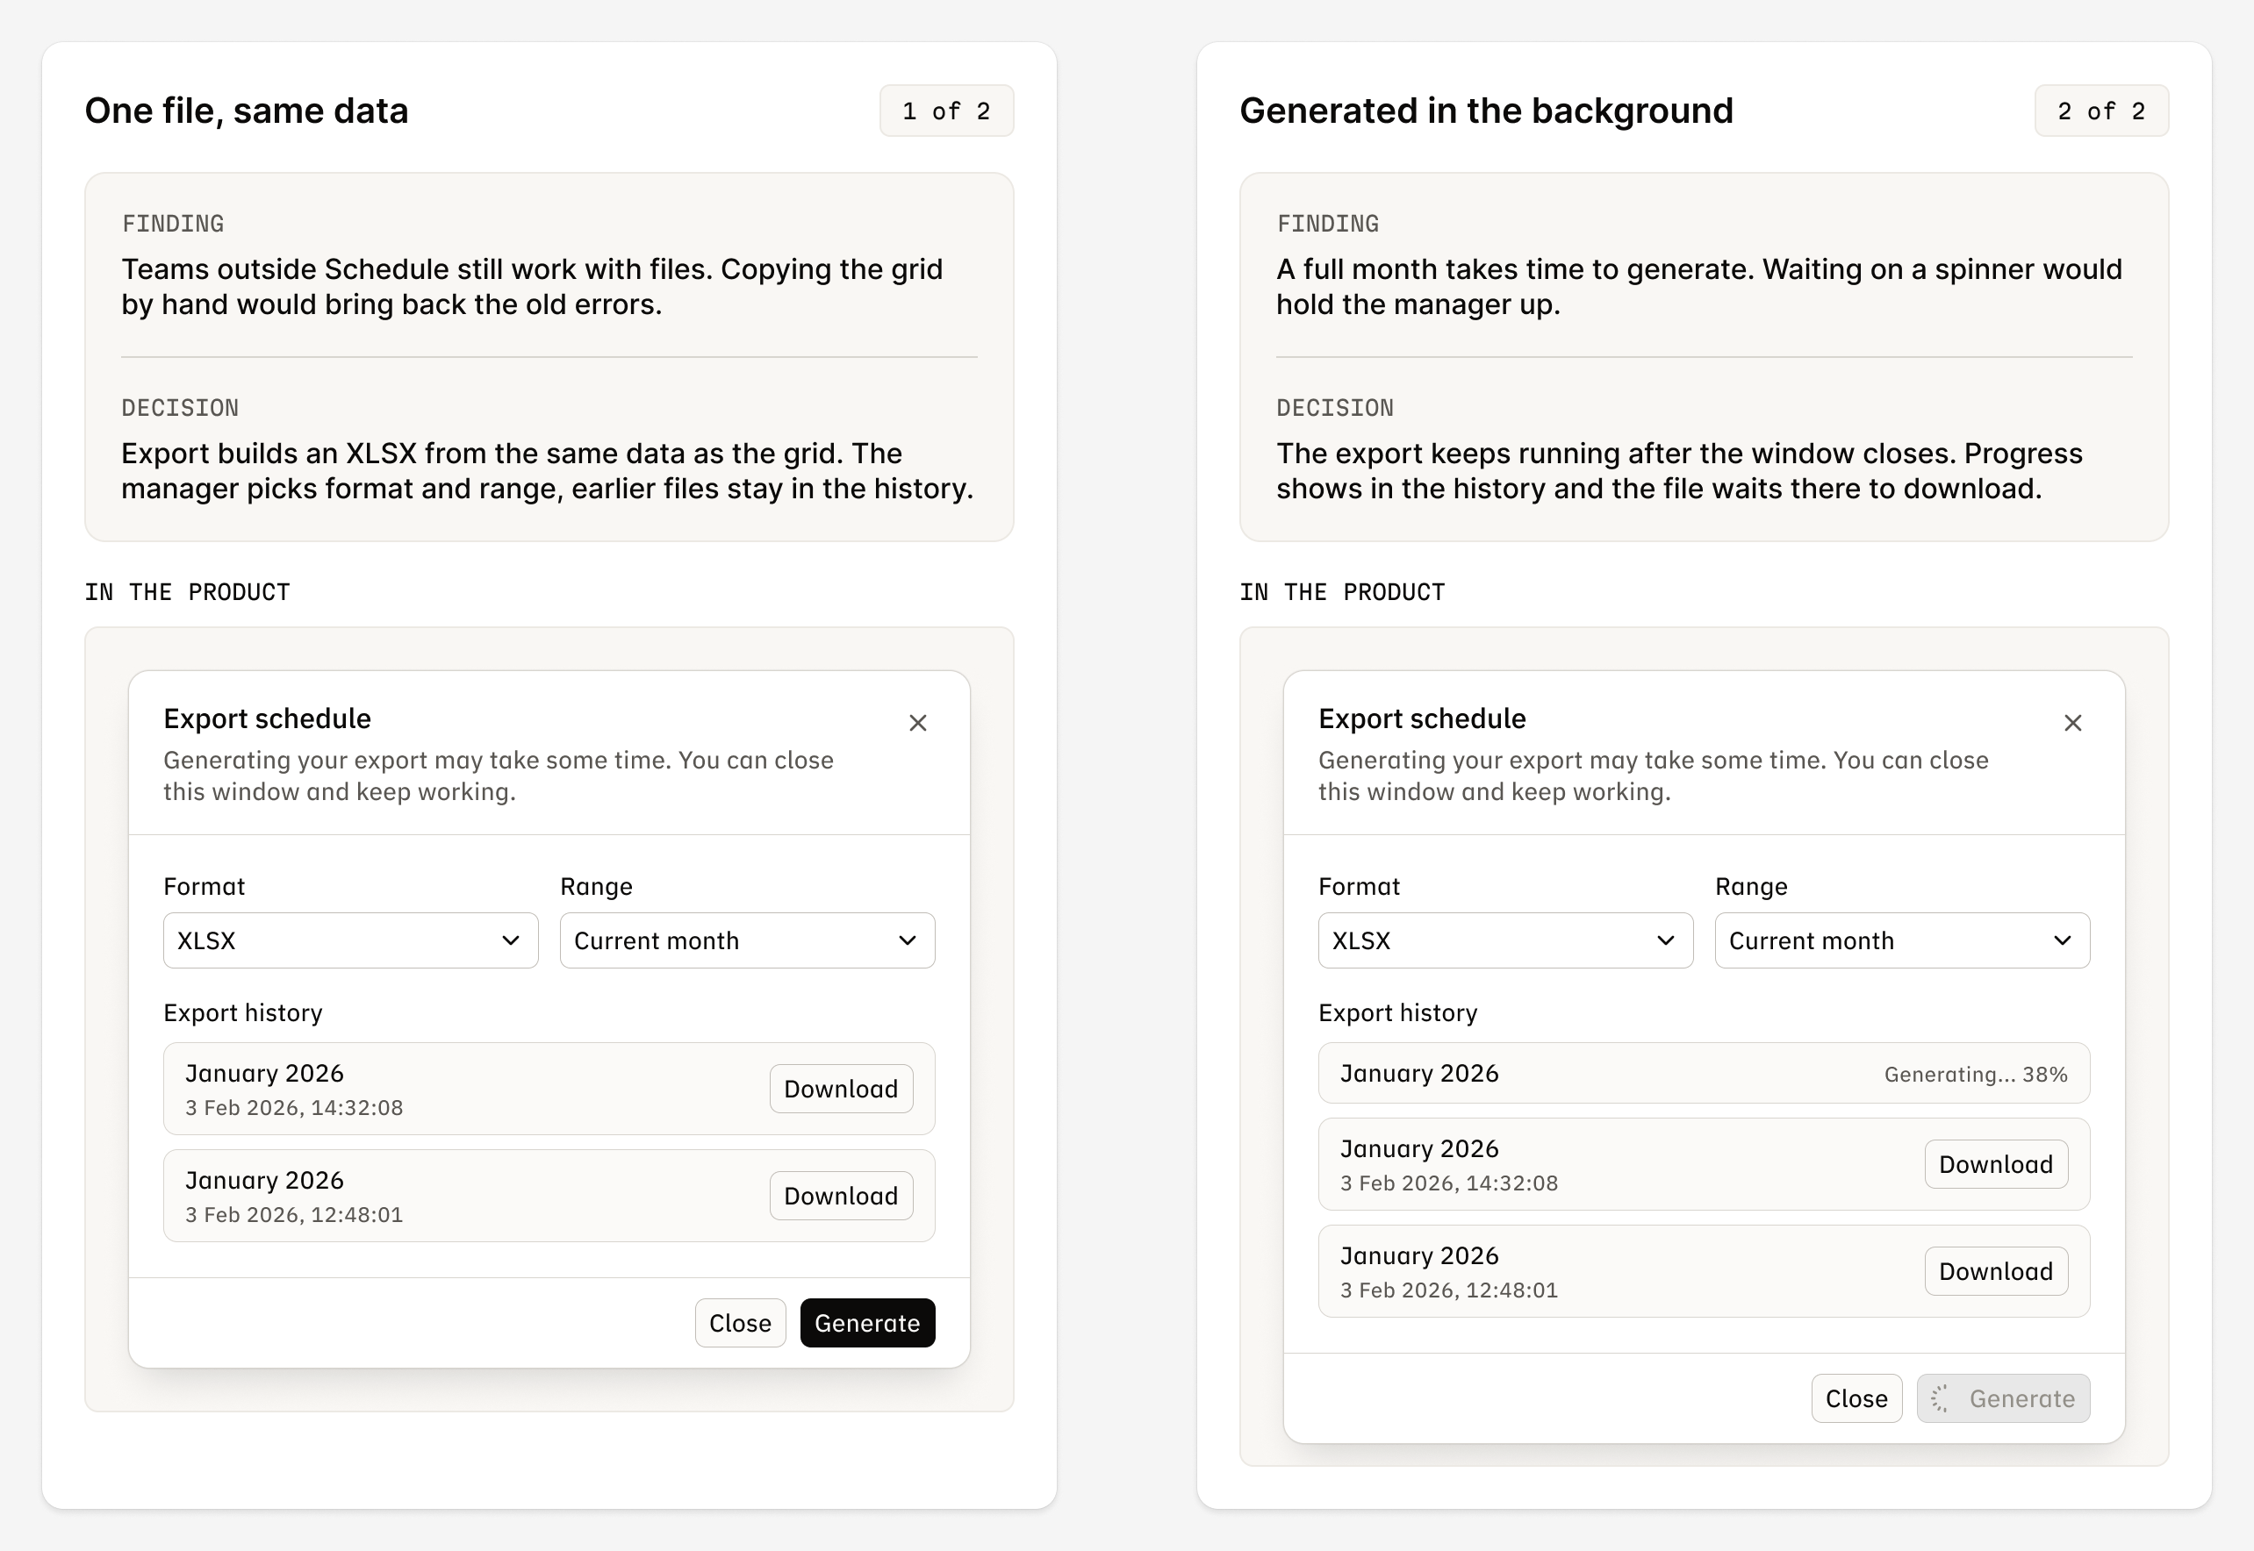
Task: Click the 'Export schedule' title in the left dialog
Action: click(268, 718)
